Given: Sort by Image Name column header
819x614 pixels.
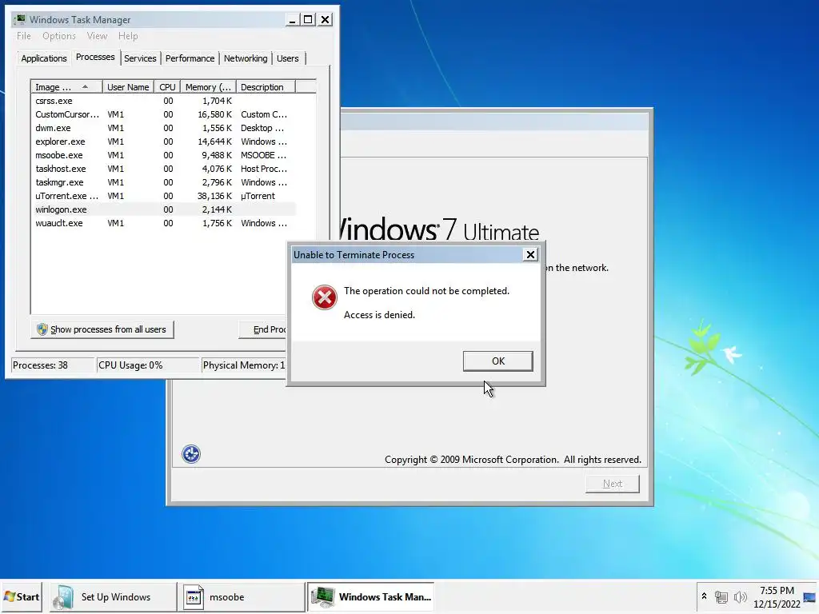Looking at the screenshot, I should point(66,87).
